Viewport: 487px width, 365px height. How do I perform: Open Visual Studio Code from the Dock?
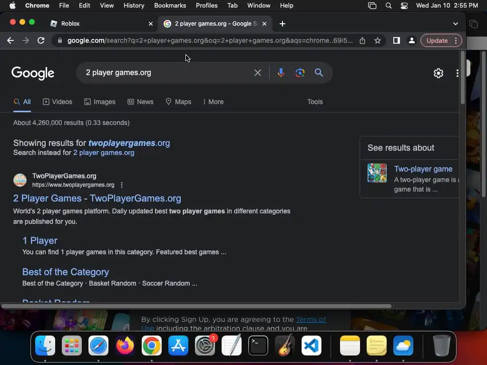[x=311, y=346]
